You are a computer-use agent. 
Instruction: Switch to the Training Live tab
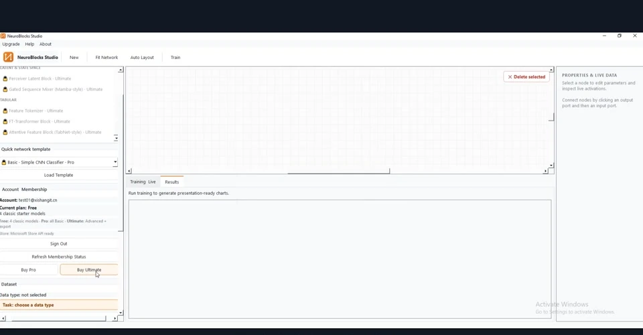(143, 182)
